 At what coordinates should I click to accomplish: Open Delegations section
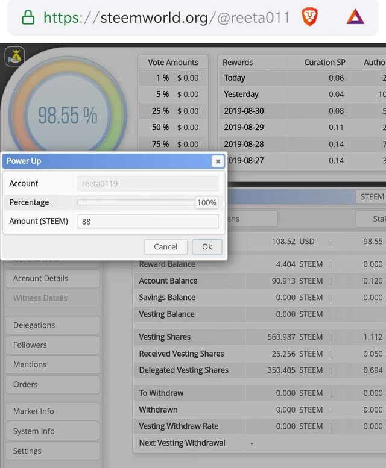pyautogui.click(x=52, y=325)
